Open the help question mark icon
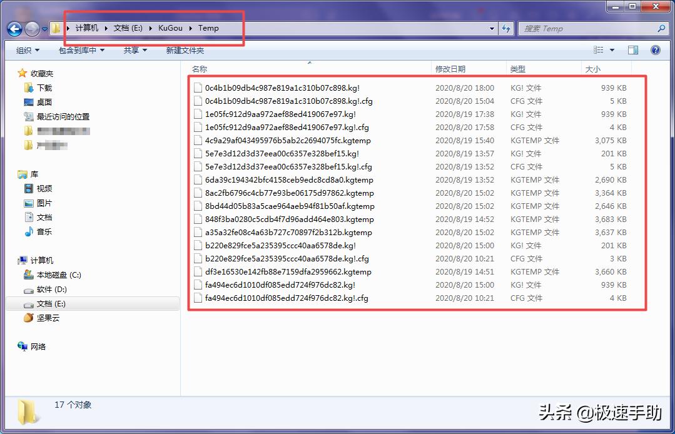The height and width of the screenshot is (434, 675). 655,50
